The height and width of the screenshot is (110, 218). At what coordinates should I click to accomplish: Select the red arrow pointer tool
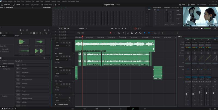click(111, 33)
